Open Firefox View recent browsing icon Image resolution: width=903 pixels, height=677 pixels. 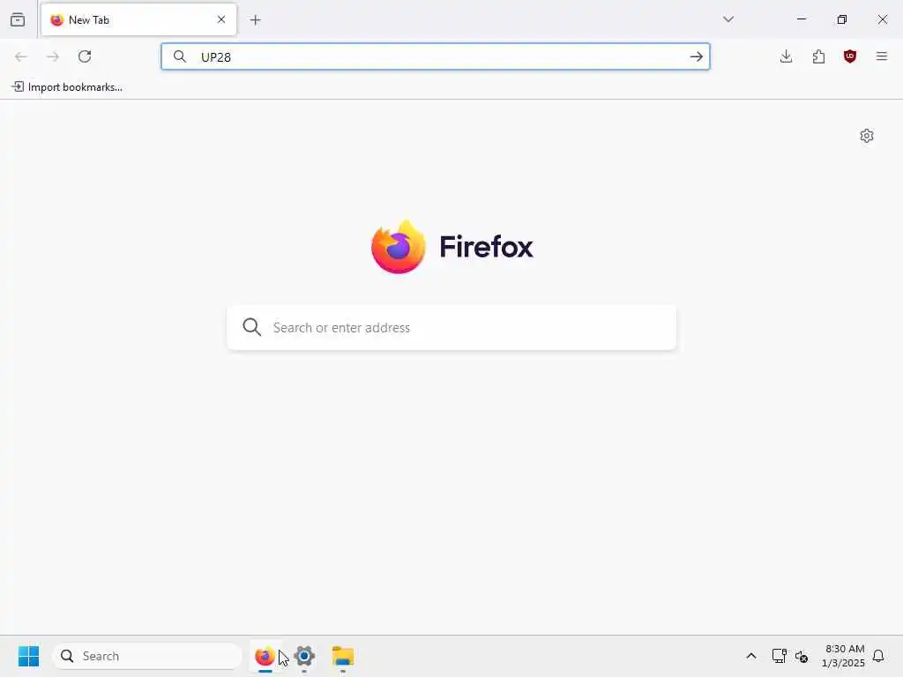18,19
